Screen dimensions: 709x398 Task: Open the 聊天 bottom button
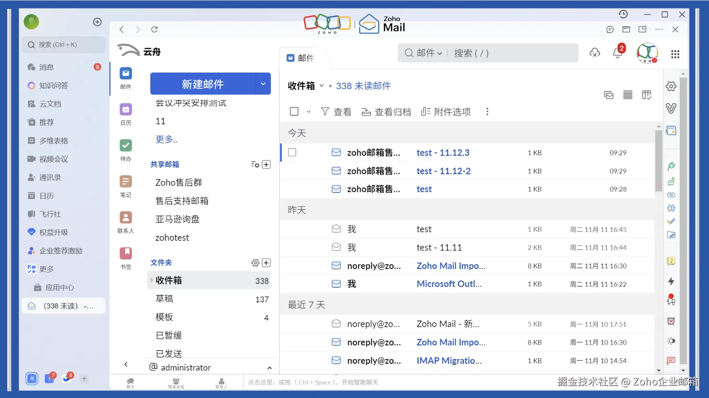(130, 383)
